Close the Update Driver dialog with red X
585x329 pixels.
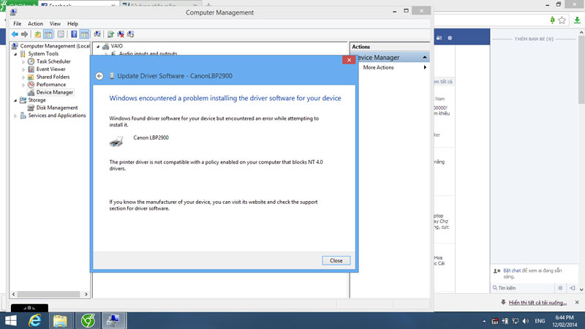(349, 60)
